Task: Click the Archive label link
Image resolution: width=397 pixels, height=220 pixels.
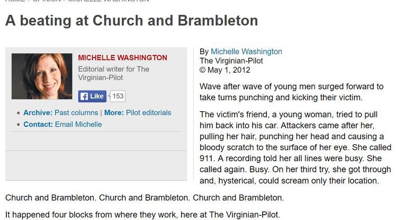Action: coord(38,113)
